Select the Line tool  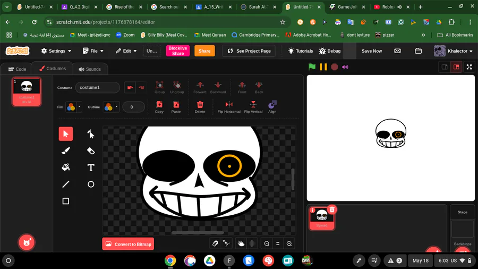65,184
